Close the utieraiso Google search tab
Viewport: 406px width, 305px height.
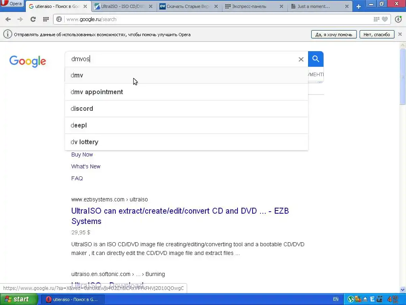(85, 6)
